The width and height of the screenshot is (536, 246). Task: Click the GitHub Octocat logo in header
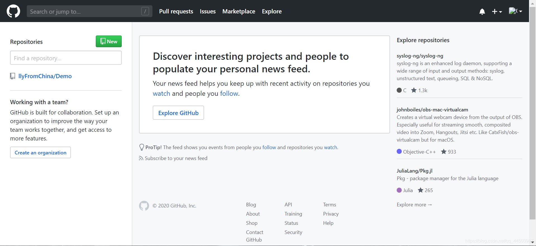(x=13, y=11)
